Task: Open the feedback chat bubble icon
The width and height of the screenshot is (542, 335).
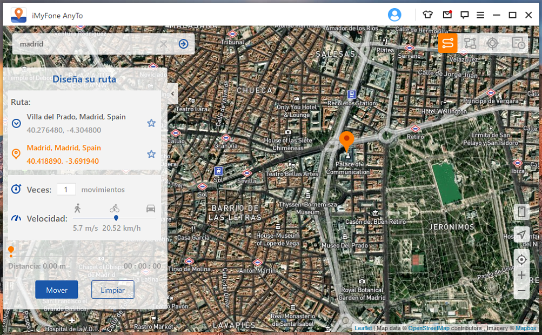Action: click(x=464, y=15)
